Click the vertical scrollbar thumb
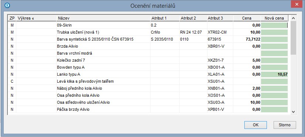The image size is (305, 137). click(293, 38)
